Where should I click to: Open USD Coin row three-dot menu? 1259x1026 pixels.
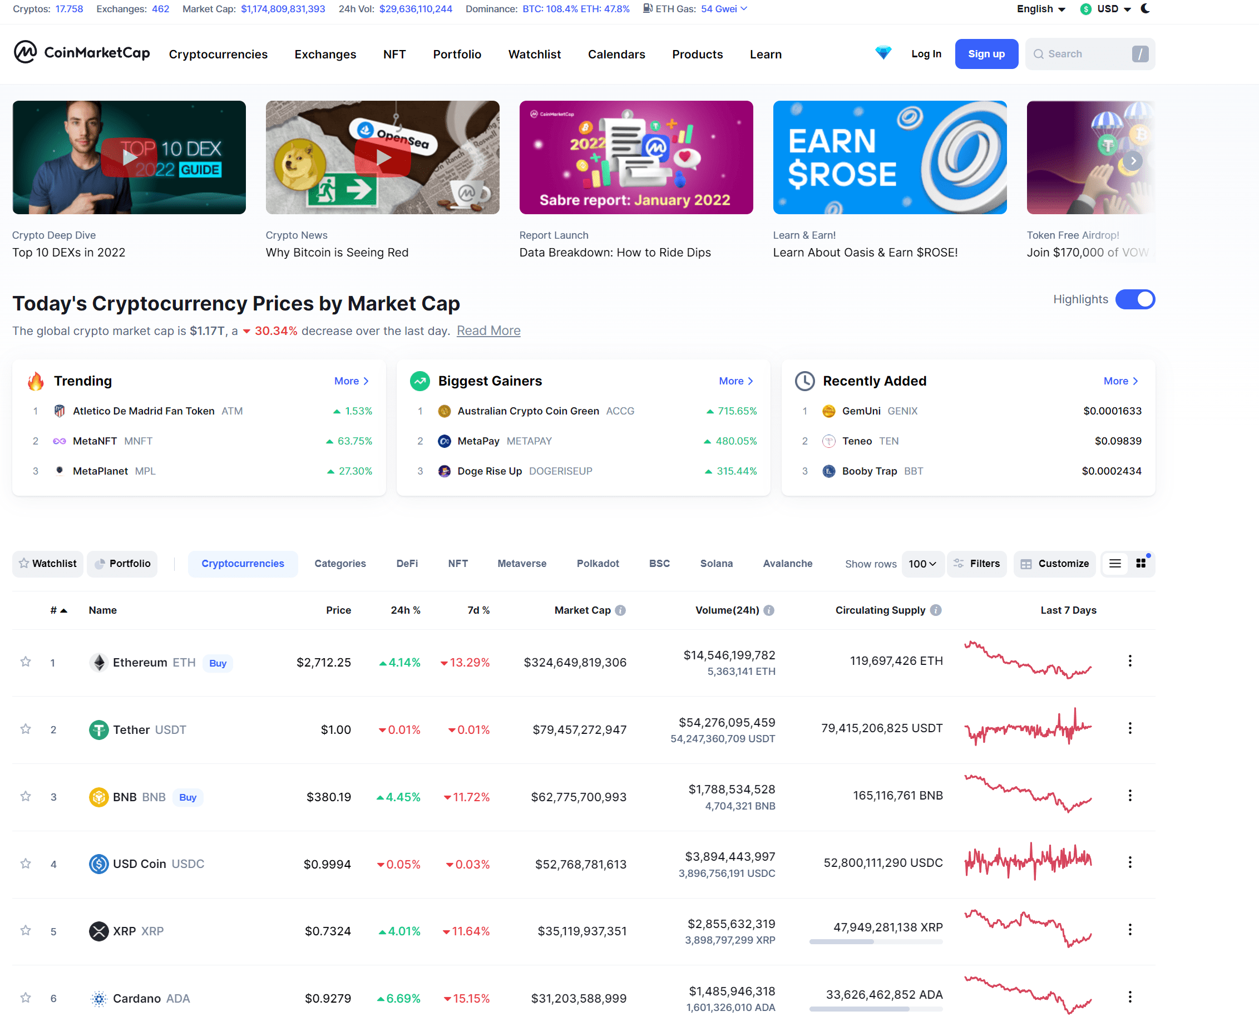pos(1129,862)
